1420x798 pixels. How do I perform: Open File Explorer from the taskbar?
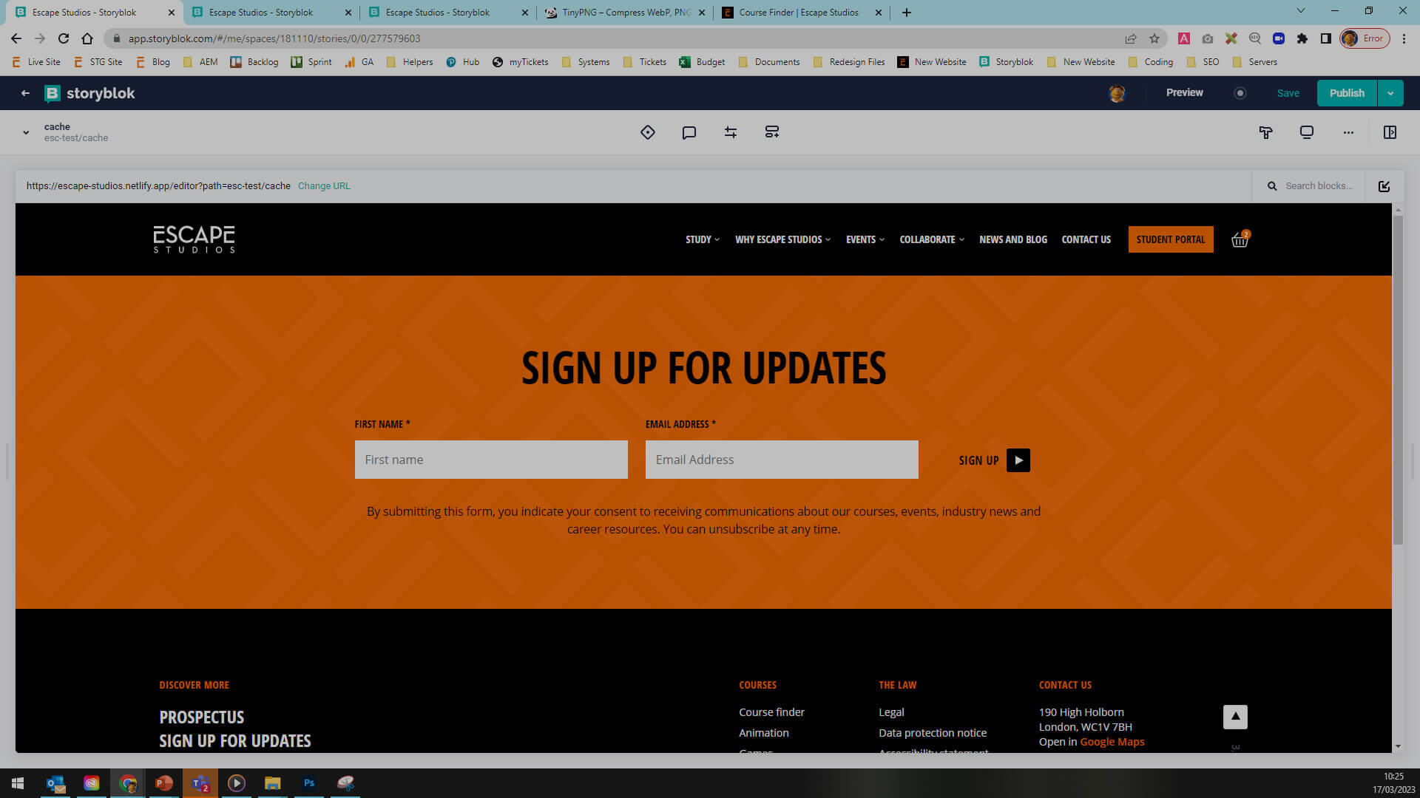point(273,782)
